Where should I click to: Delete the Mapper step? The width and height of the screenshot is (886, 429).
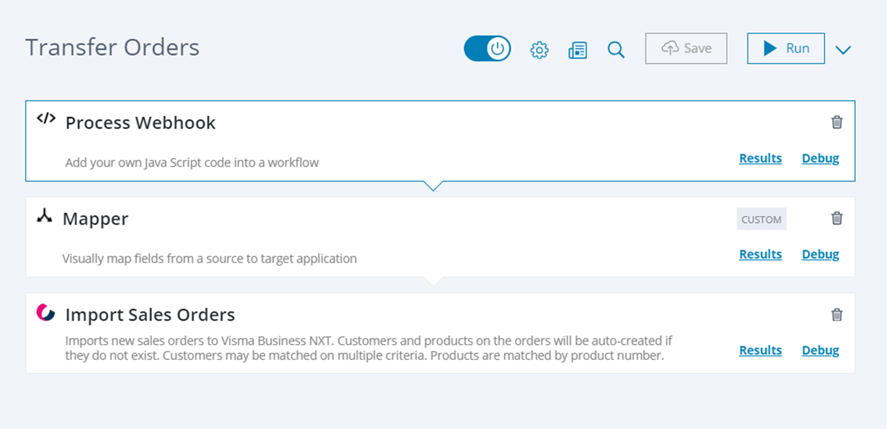[837, 218]
